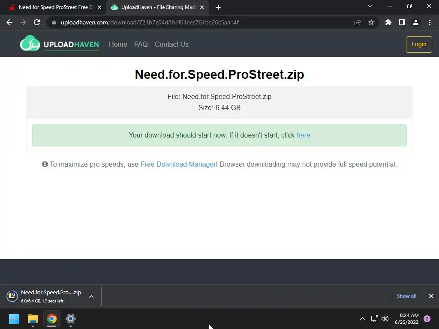Click the network tray icon
Viewport: 439px width, 329px height.
pos(374,319)
